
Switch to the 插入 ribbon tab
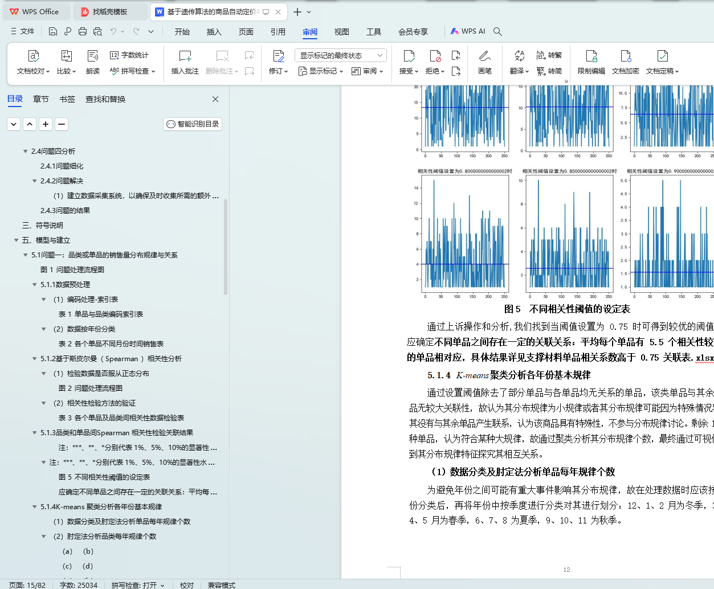[214, 31]
